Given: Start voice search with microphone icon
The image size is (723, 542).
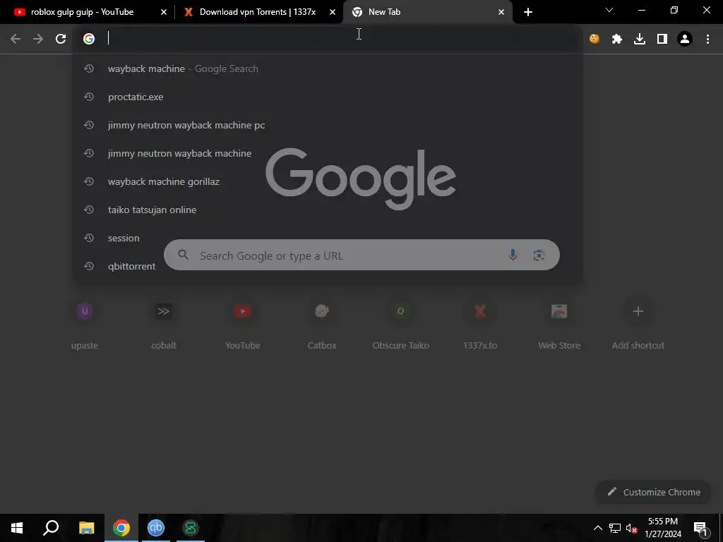Looking at the screenshot, I should (513, 255).
